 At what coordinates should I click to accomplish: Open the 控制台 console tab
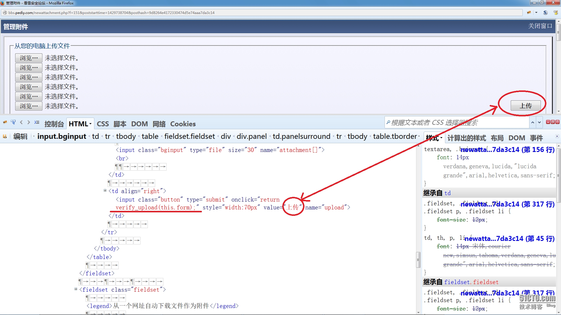tap(54, 124)
